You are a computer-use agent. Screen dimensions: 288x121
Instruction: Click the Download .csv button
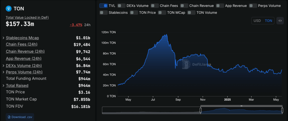pos(20,117)
